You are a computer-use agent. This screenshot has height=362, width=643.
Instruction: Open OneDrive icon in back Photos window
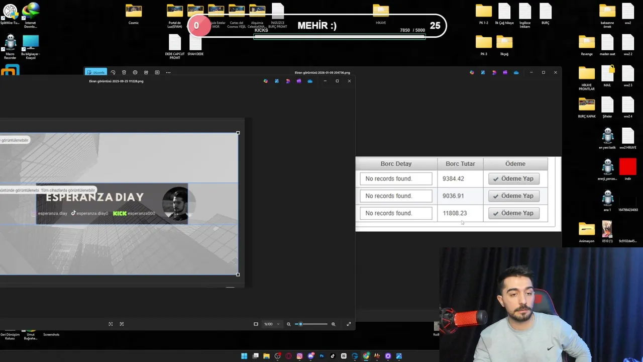[x=516, y=72]
